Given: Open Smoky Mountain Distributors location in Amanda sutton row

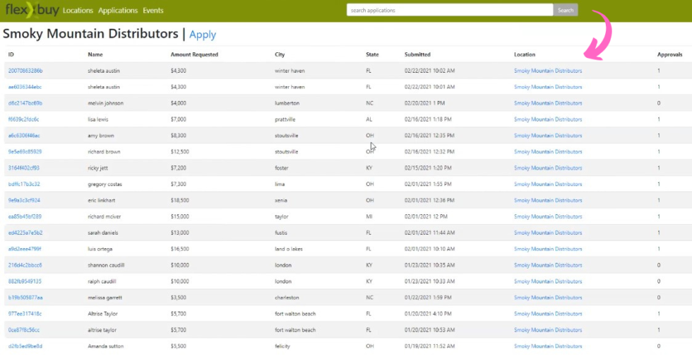Looking at the screenshot, I should click(548, 346).
